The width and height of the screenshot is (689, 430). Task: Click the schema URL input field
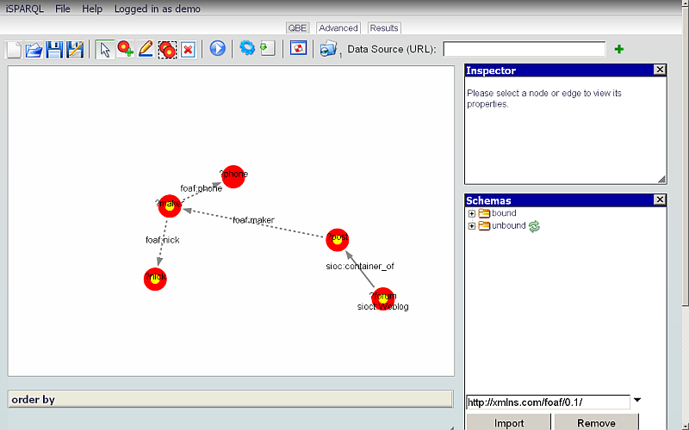point(548,402)
